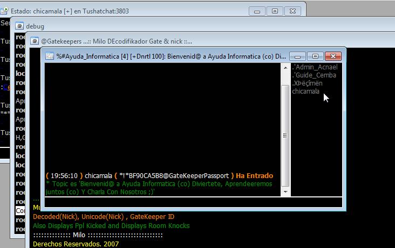395x248 pixels.
Task: Click the 19:56:10 timestamp in chat
Action: point(64,175)
